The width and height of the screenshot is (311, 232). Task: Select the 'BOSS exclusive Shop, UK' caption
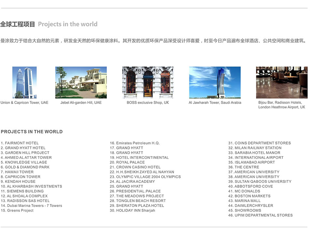tap(148, 103)
